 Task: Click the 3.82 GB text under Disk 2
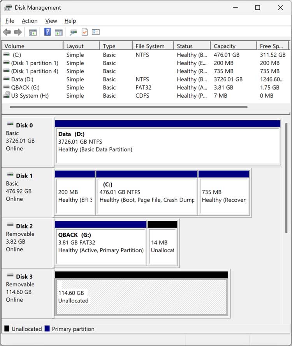(16, 241)
